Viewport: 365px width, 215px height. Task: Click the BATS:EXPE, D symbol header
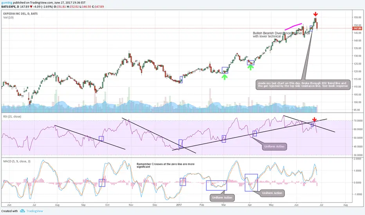pyautogui.click(x=10, y=7)
